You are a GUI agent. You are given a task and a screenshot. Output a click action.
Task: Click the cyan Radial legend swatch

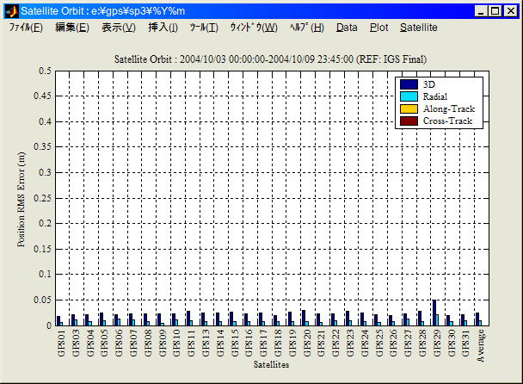tap(409, 96)
